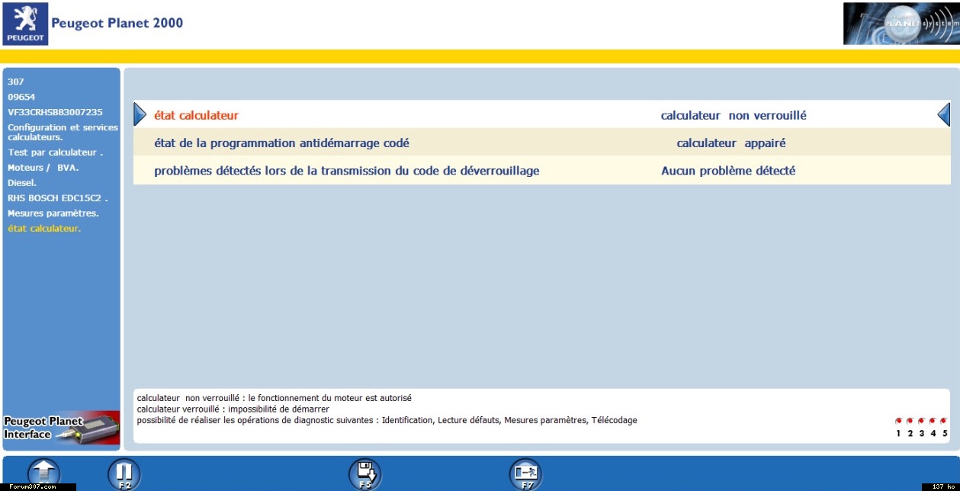960x491 pixels.
Task: Select red indicator dot number 5
Action: coord(944,421)
